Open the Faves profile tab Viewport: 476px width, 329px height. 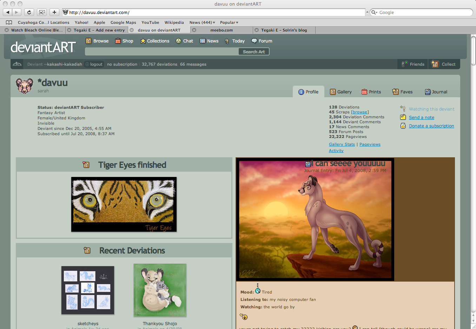402,92
